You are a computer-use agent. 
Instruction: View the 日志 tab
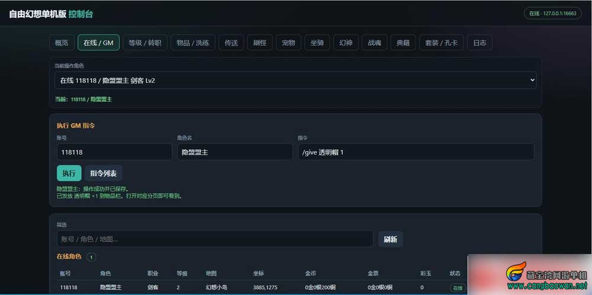[480, 43]
